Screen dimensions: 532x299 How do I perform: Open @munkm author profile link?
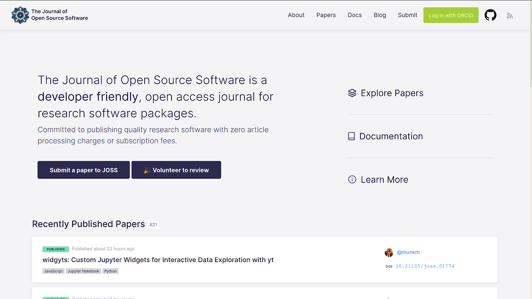[x=408, y=252]
